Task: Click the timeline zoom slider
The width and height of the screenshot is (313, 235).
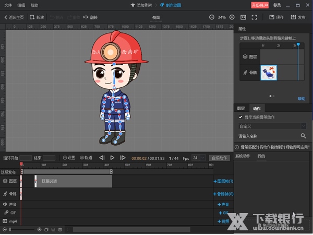Action: click(x=21, y=229)
